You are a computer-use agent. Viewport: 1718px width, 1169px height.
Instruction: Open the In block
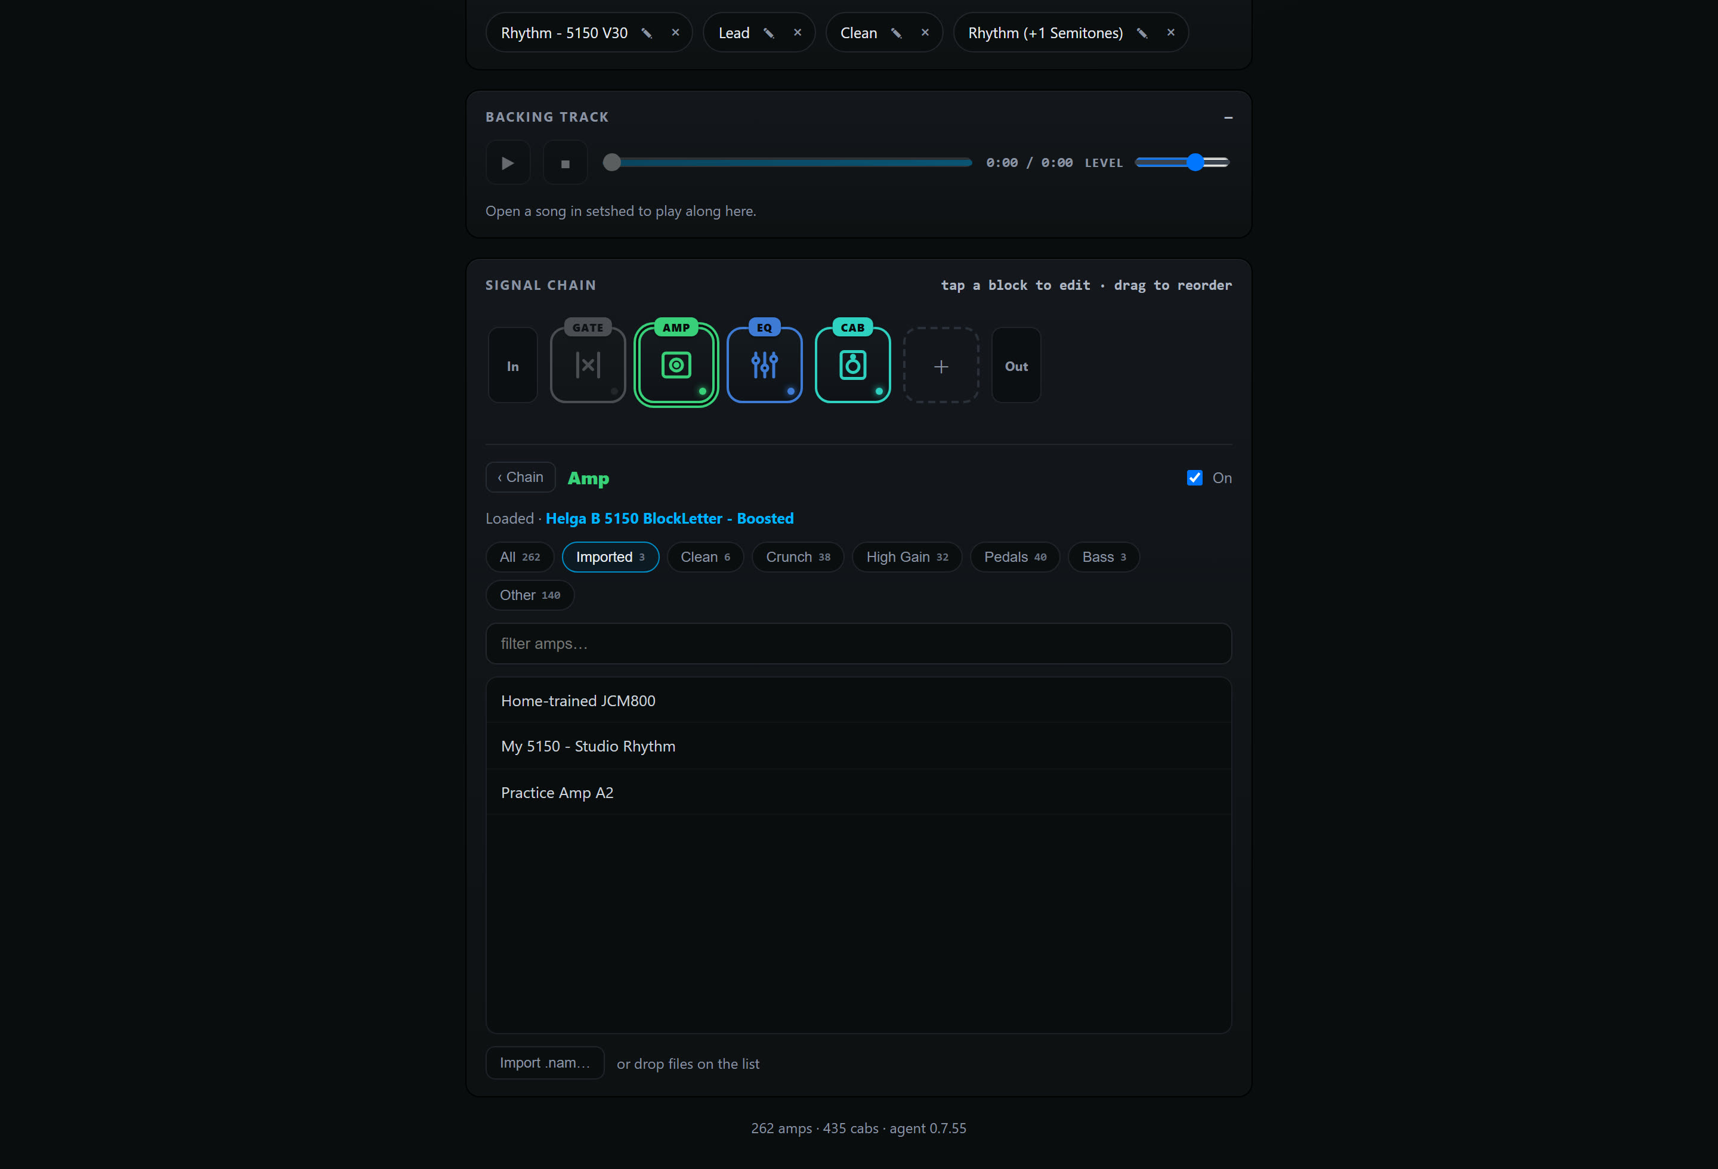pyautogui.click(x=512, y=366)
